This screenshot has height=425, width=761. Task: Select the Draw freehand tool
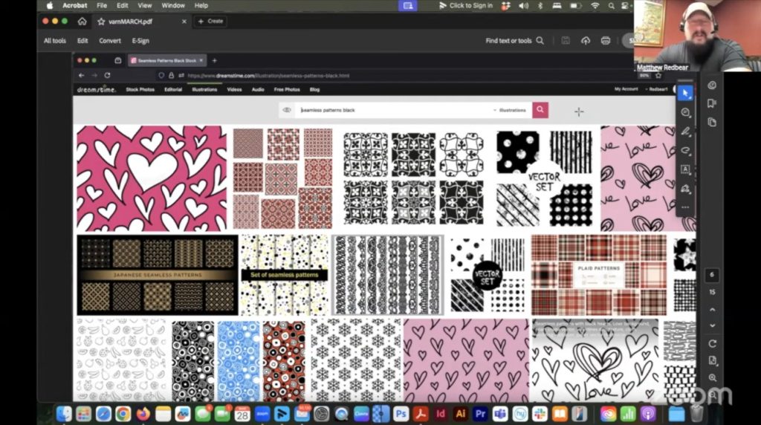point(685,150)
